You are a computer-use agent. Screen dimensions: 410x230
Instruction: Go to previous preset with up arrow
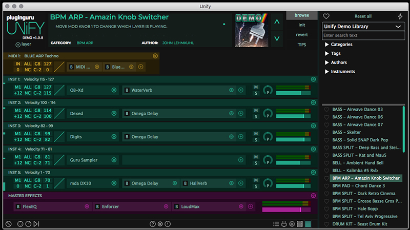[x=277, y=22]
